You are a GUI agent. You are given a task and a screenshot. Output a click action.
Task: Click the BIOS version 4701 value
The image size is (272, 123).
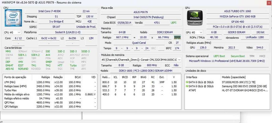click(x=157, y=23)
